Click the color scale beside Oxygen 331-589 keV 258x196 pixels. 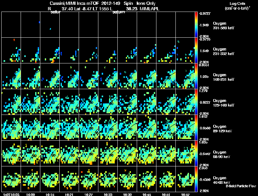(x=196, y=25)
